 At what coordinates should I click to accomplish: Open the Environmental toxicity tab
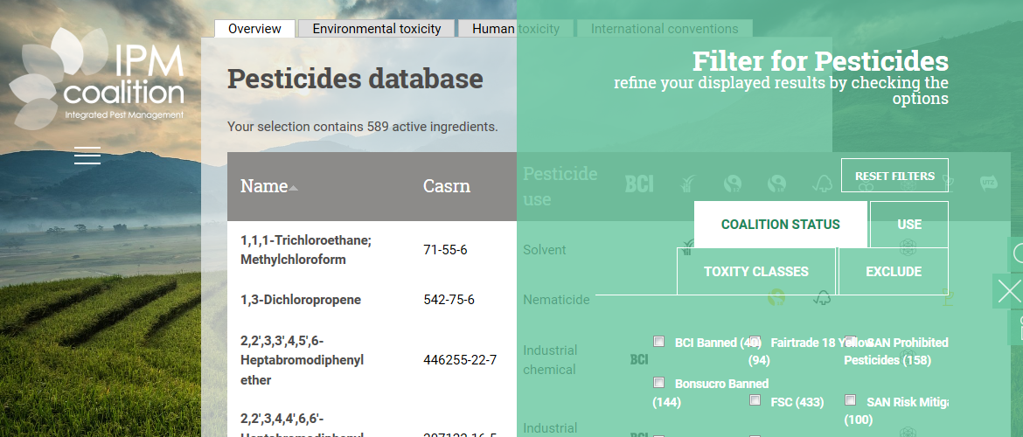(x=377, y=29)
